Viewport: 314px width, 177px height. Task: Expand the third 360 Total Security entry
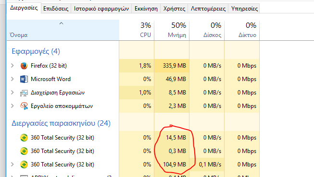[13, 164]
